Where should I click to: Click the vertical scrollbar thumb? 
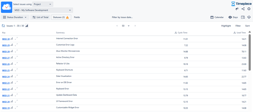click(x=250, y=52)
